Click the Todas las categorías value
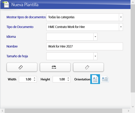Image resolution: width=135 pixels, height=113 pixels. point(61,17)
